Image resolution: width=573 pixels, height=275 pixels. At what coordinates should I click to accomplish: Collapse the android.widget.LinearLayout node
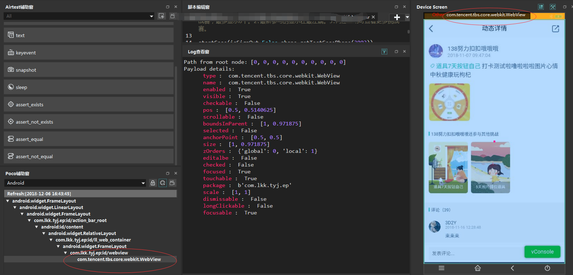coord(15,207)
